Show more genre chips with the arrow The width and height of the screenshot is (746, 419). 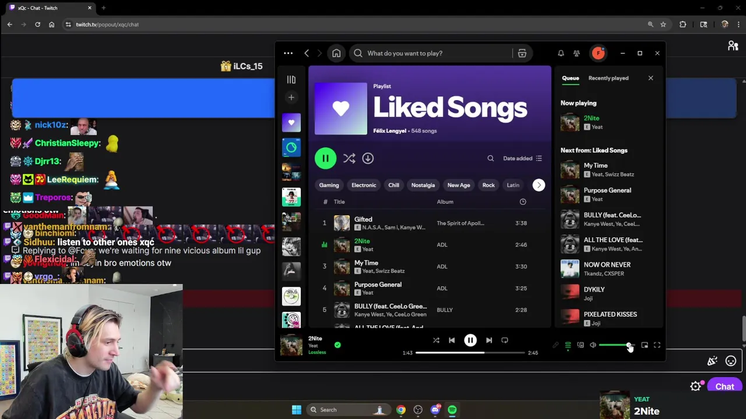[x=539, y=185]
